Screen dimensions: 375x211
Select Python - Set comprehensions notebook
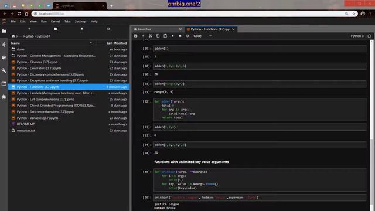pos(69,112)
